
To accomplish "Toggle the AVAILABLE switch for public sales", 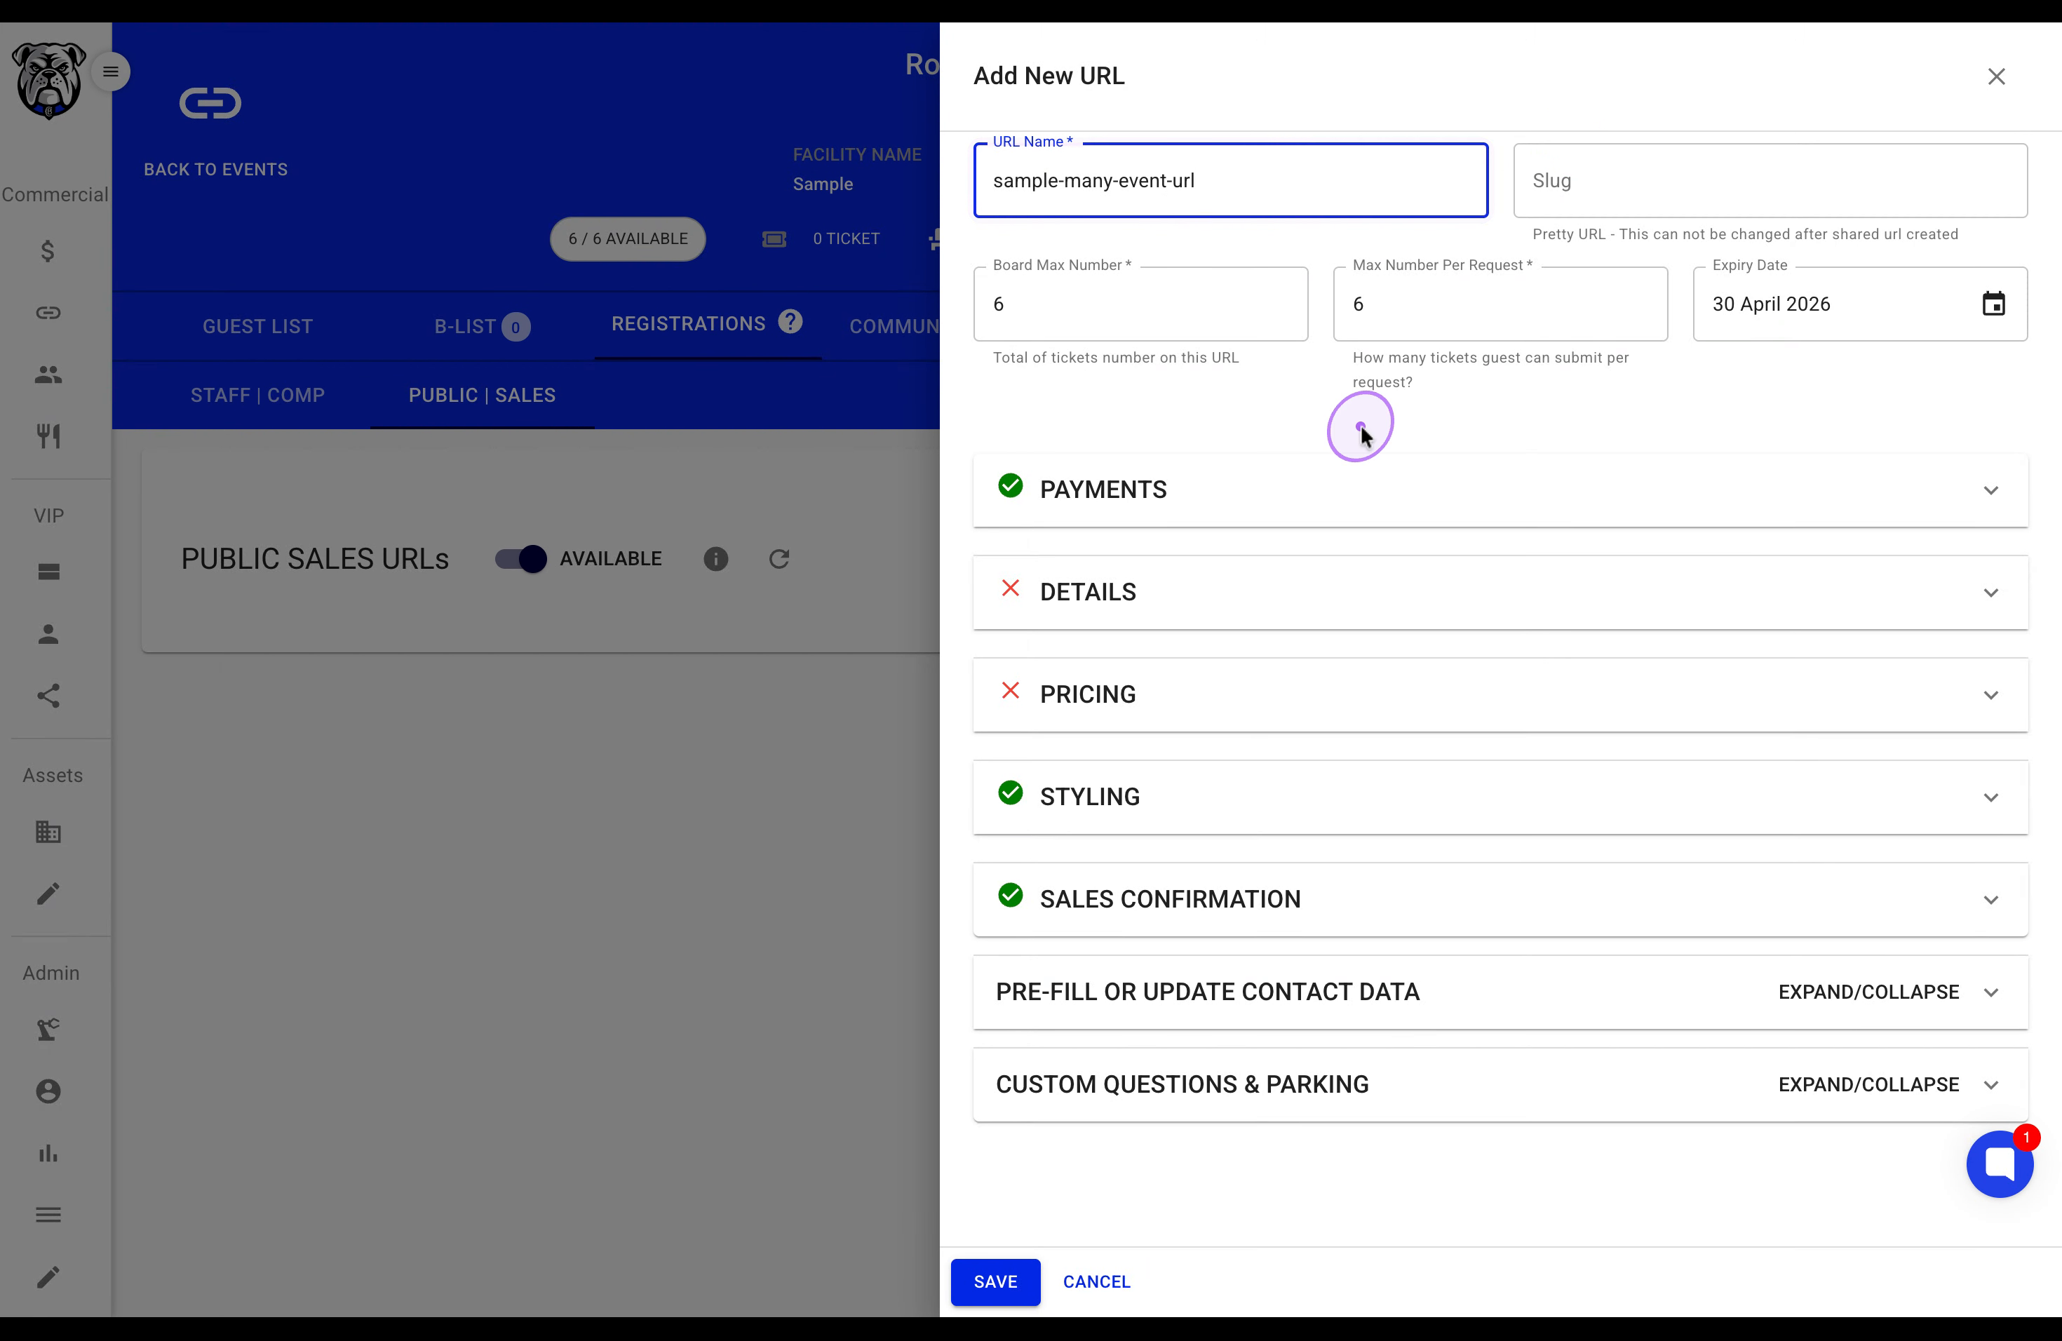I will 520,559.
